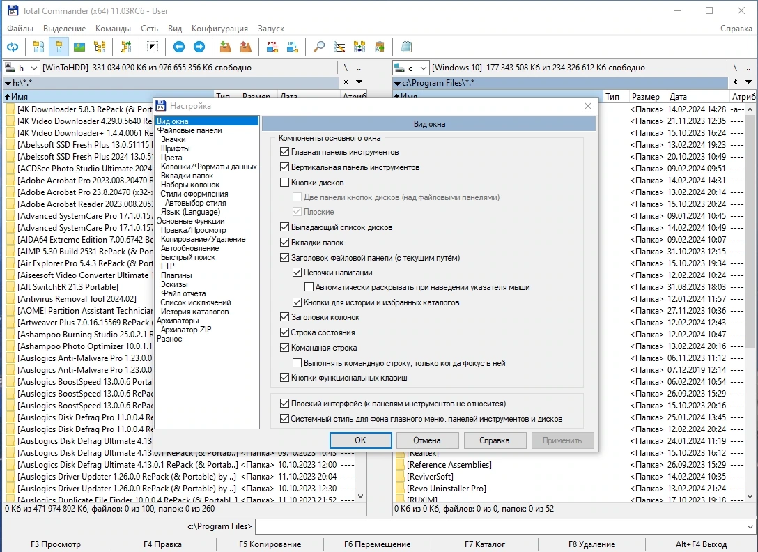The width and height of the screenshot is (758, 552).
Task: Click the Отмена button
Action: pyautogui.click(x=427, y=440)
